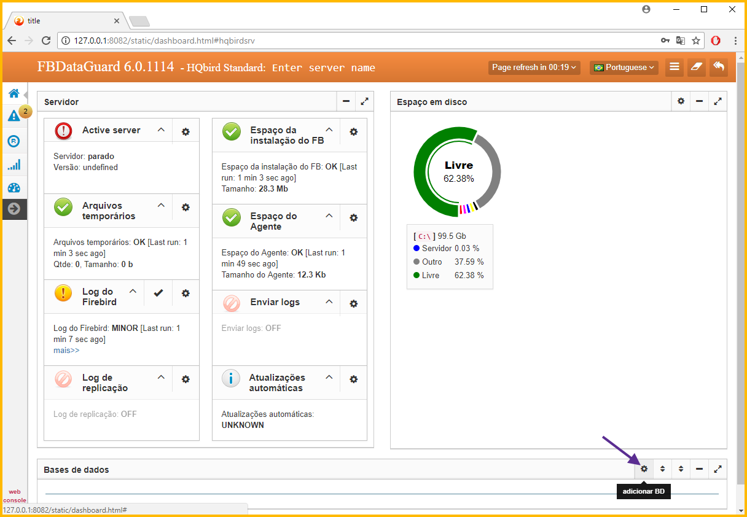The width and height of the screenshot is (747, 517).
Task: Open Active server settings gear
Action: tap(186, 131)
